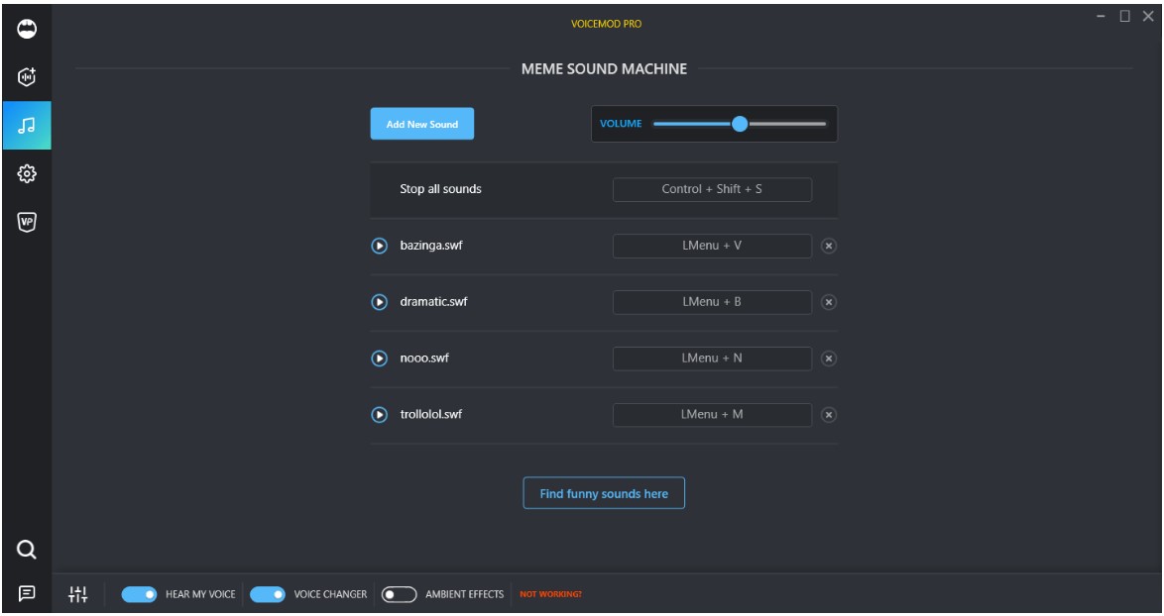This screenshot has width=1164, height=616.
Task: Select the dramatic.swf file name
Action: coord(433,302)
